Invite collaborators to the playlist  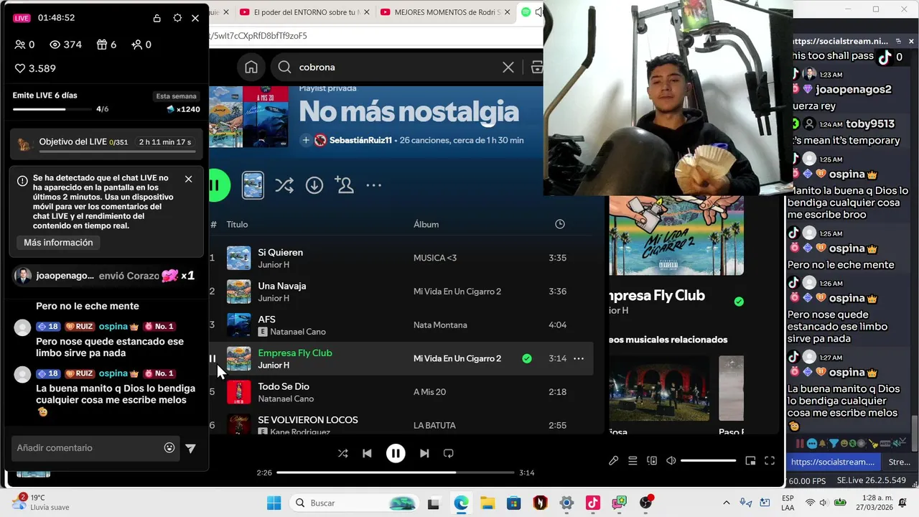(345, 185)
